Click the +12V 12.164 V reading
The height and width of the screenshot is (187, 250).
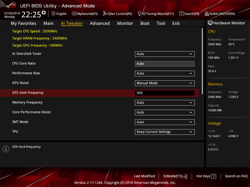[214, 136]
